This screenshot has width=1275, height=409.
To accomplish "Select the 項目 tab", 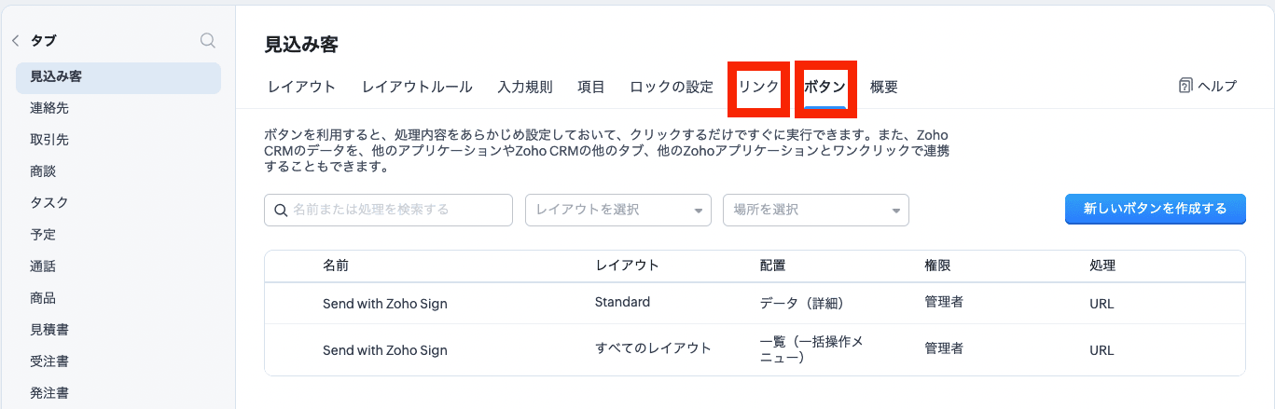I will (x=591, y=87).
